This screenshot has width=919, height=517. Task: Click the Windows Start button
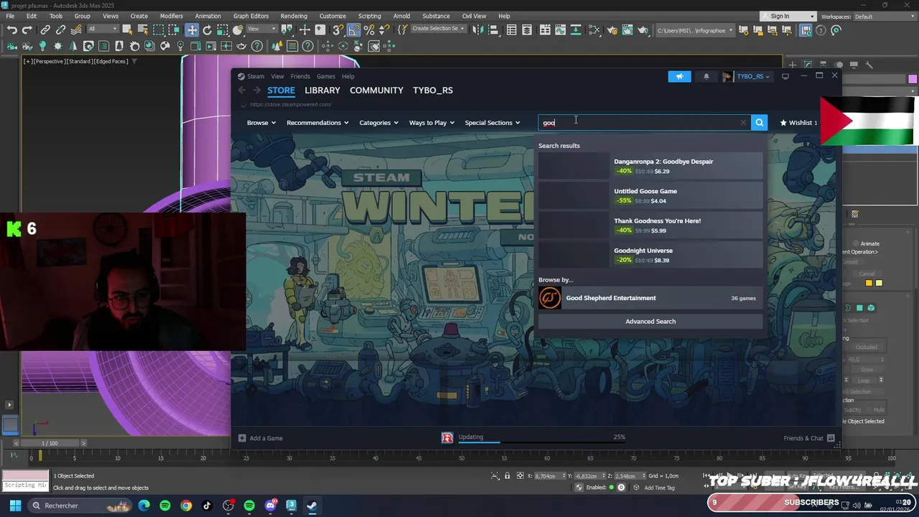(15, 506)
